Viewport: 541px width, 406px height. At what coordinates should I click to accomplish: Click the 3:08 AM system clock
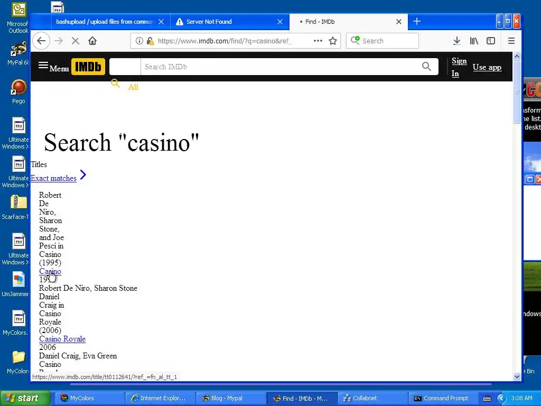521,398
